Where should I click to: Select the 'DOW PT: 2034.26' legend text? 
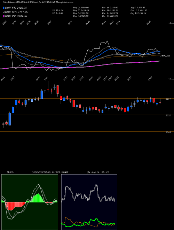click(x=16, y=16)
